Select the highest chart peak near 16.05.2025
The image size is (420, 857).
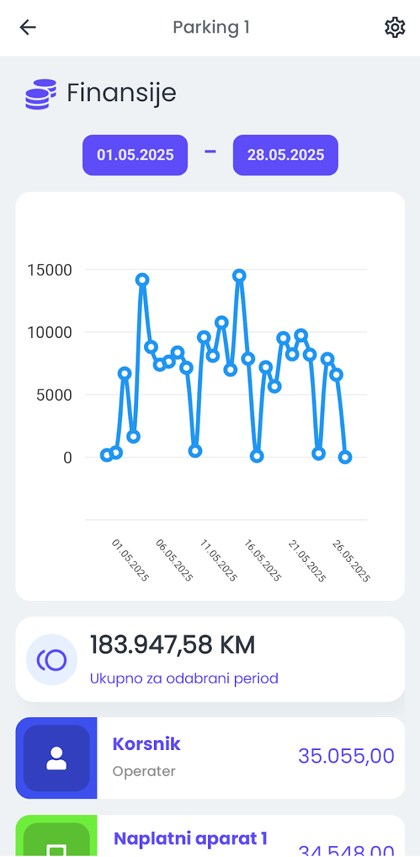point(239,276)
